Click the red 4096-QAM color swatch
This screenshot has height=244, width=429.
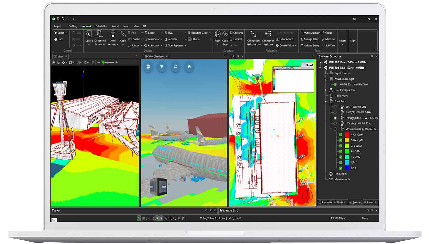click(x=346, y=135)
